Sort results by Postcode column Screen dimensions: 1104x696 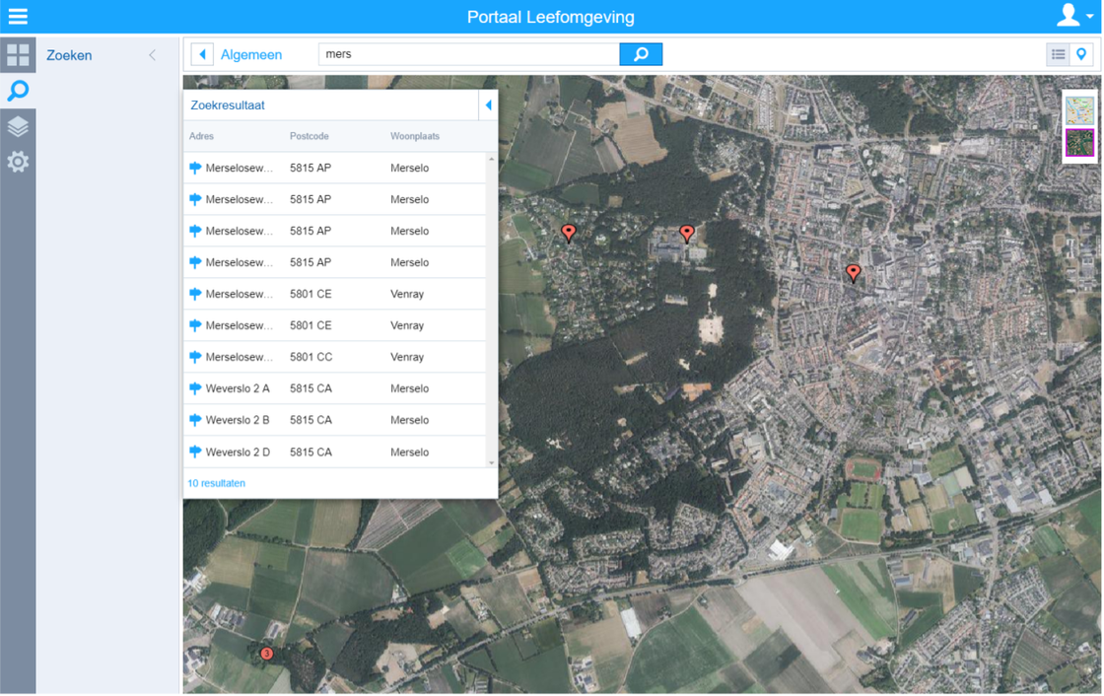(x=310, y=136)
